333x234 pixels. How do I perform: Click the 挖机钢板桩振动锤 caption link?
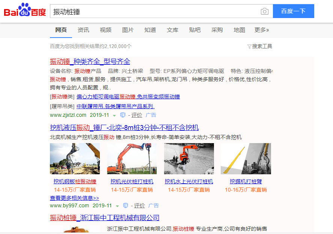click(x=75, y=181)
